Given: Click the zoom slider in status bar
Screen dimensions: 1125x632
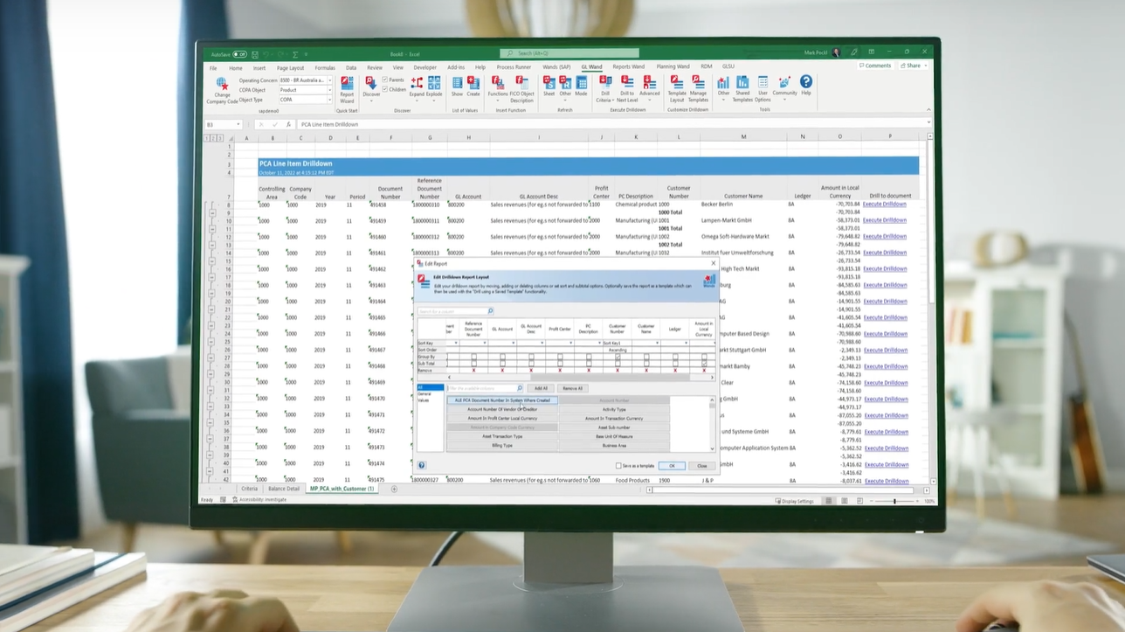Looking at the screenshot, I should [x=894, y=501].
